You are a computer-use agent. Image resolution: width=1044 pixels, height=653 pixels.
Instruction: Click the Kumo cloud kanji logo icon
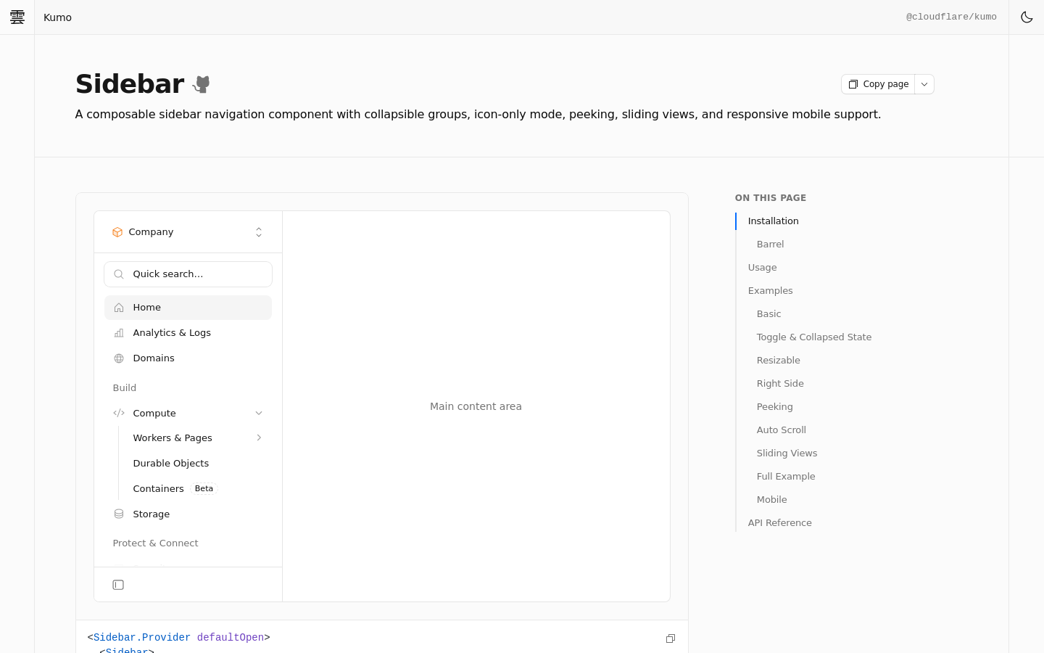click(17, 17)
